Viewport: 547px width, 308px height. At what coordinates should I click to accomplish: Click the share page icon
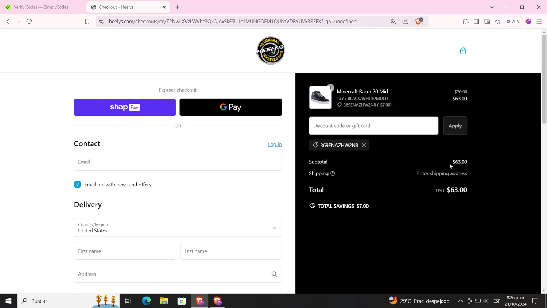[x=405, y=22]
